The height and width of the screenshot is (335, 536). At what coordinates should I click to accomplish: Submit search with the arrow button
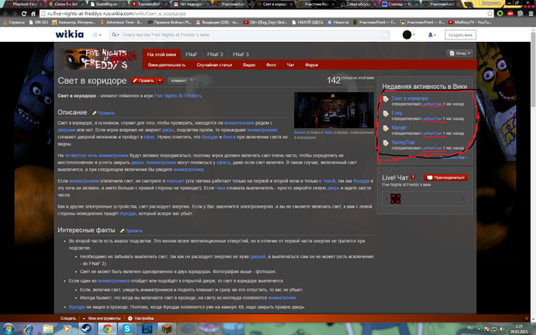pyautogui.click(x=385, y=34)
